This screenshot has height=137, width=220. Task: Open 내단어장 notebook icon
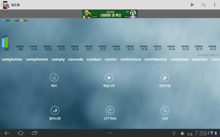click(165, 78)
